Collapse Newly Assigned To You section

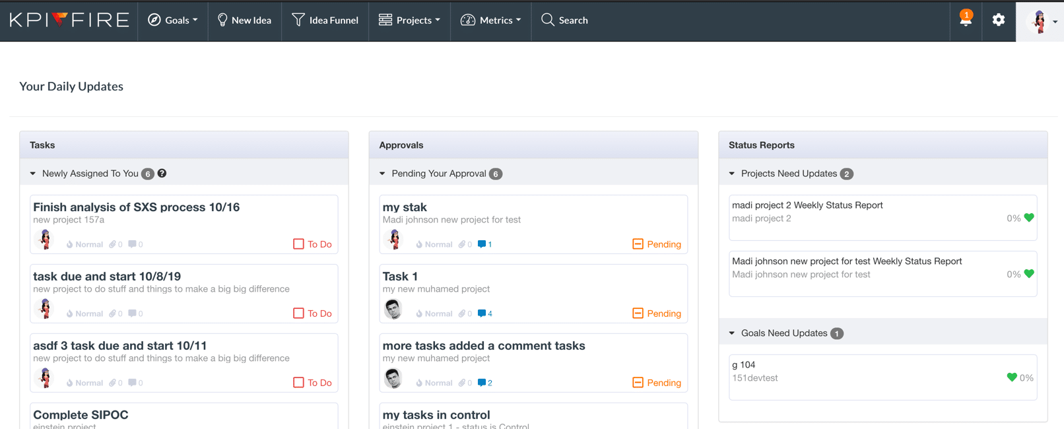click(33, 174)
